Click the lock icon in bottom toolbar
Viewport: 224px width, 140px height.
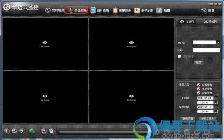point(52,131)
